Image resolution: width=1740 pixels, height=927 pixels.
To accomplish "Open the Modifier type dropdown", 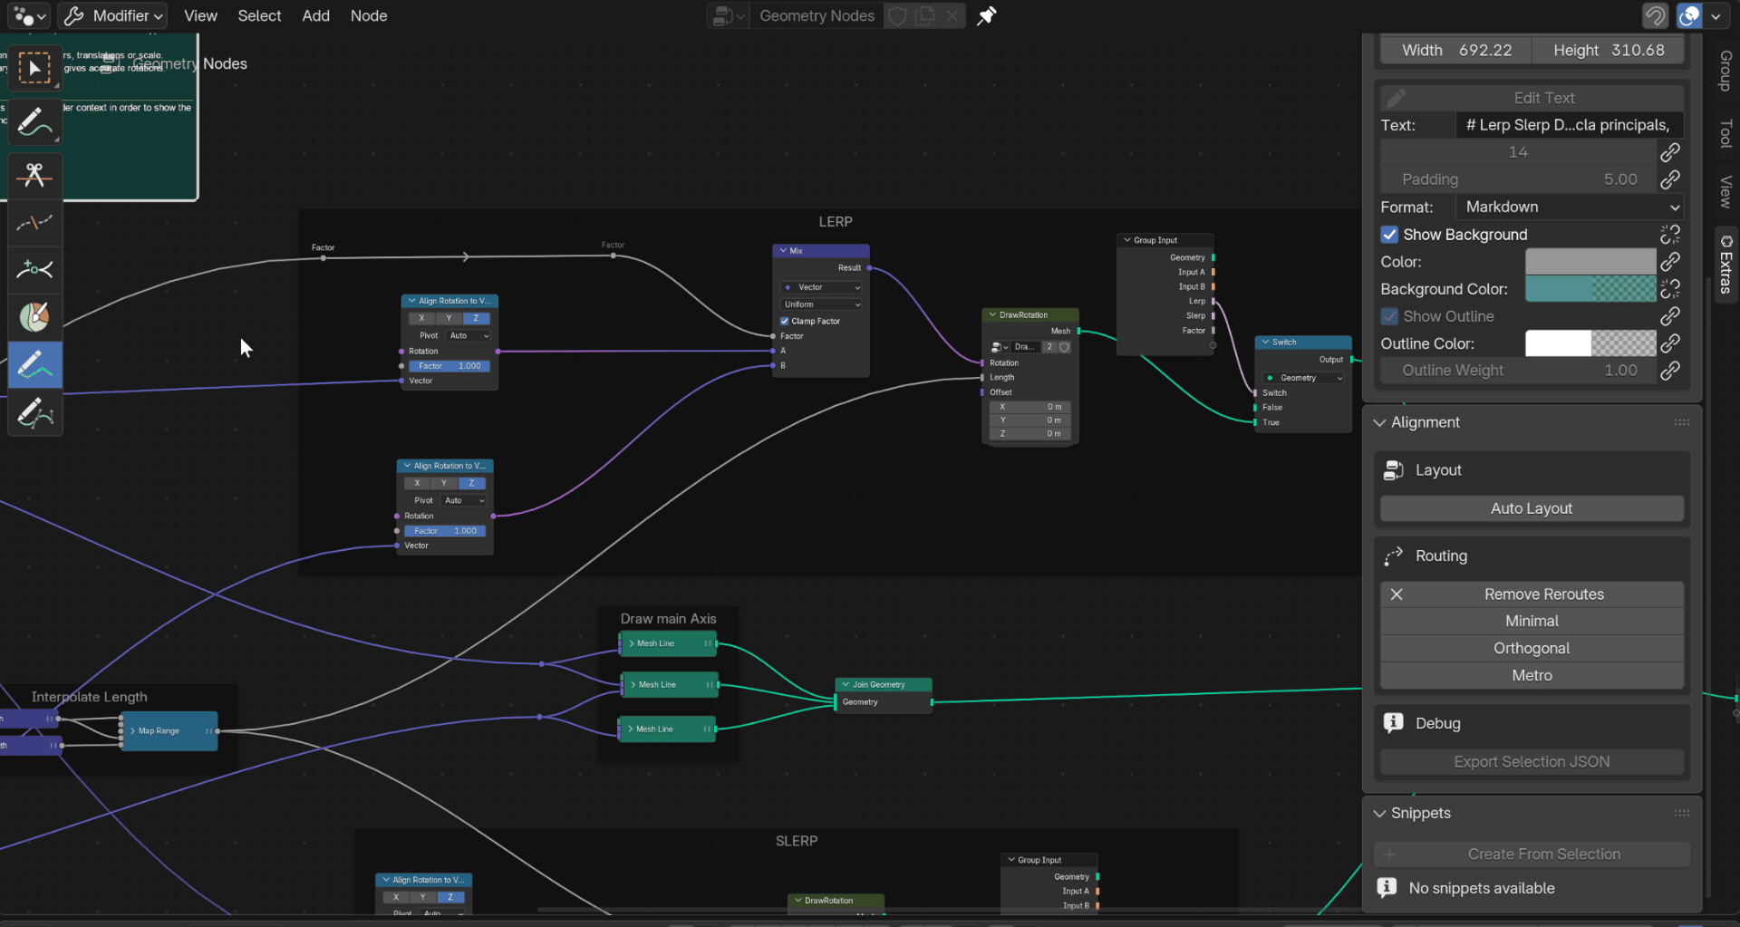I will pos(113,16).
